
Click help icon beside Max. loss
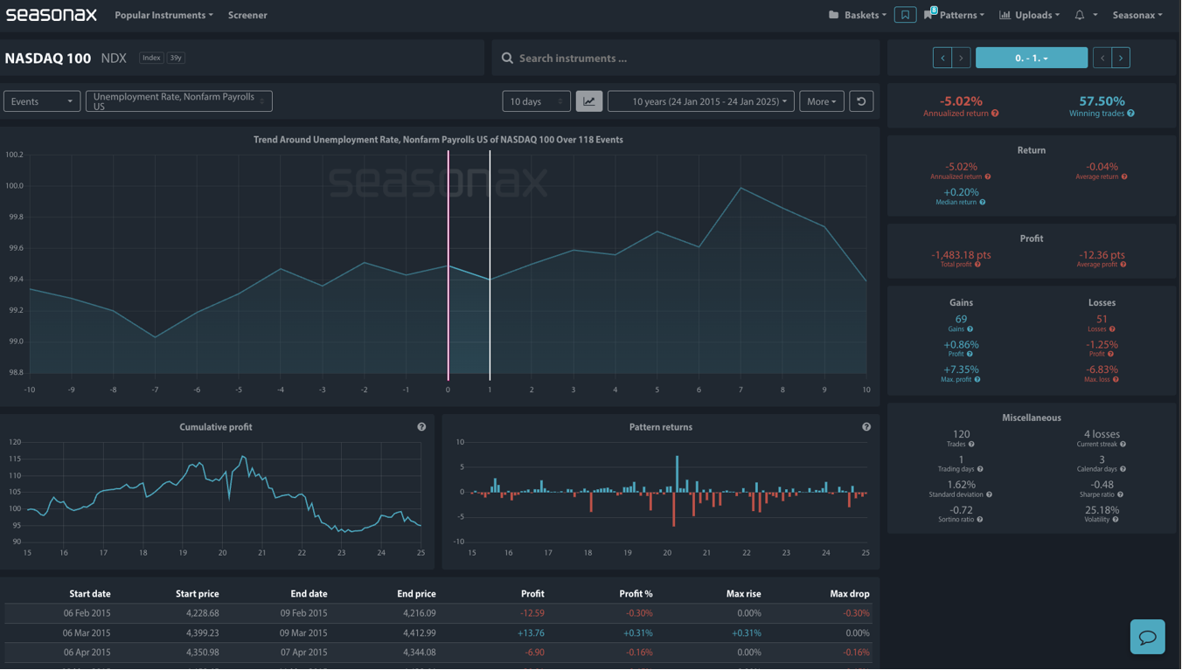point(1116,380)
